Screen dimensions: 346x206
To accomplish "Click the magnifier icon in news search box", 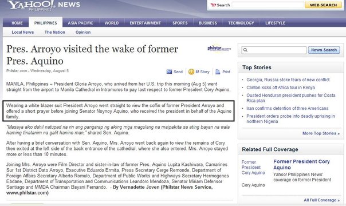I will [245, 50].
